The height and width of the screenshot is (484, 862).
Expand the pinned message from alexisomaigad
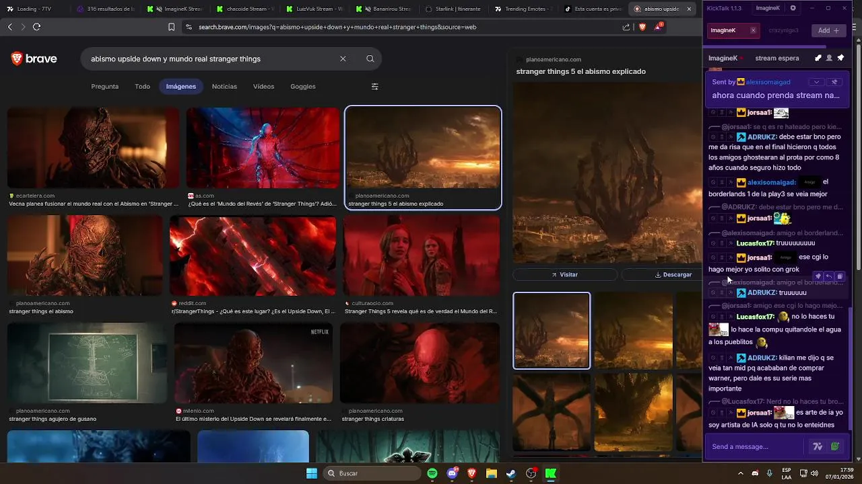(x=816, y=82)
